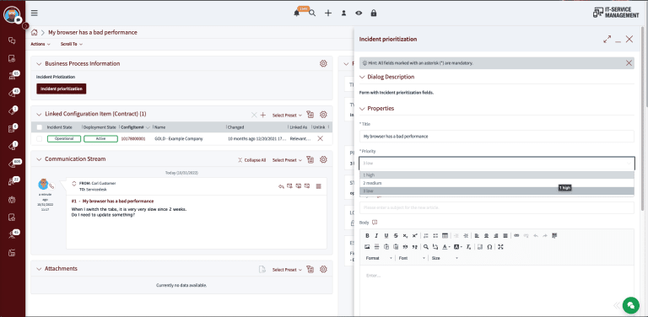Collapse All articles in Communication Stream
Screen dimensions: 648x317
(x=251, y=159)
